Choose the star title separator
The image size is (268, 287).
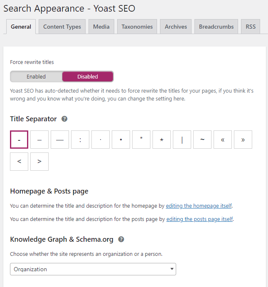click(x=162, y=140)
